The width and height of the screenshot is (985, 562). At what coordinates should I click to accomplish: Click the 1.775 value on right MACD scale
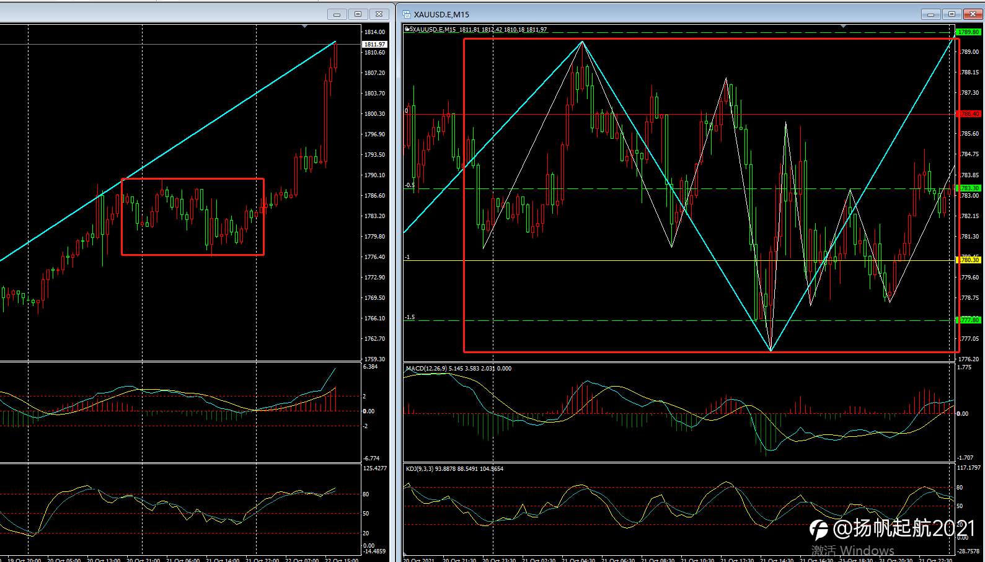[x=964, y=367]
